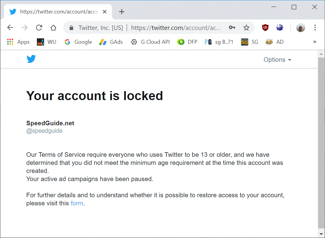Go to browser home page
The image size is (325, 238).
point(53,28)
